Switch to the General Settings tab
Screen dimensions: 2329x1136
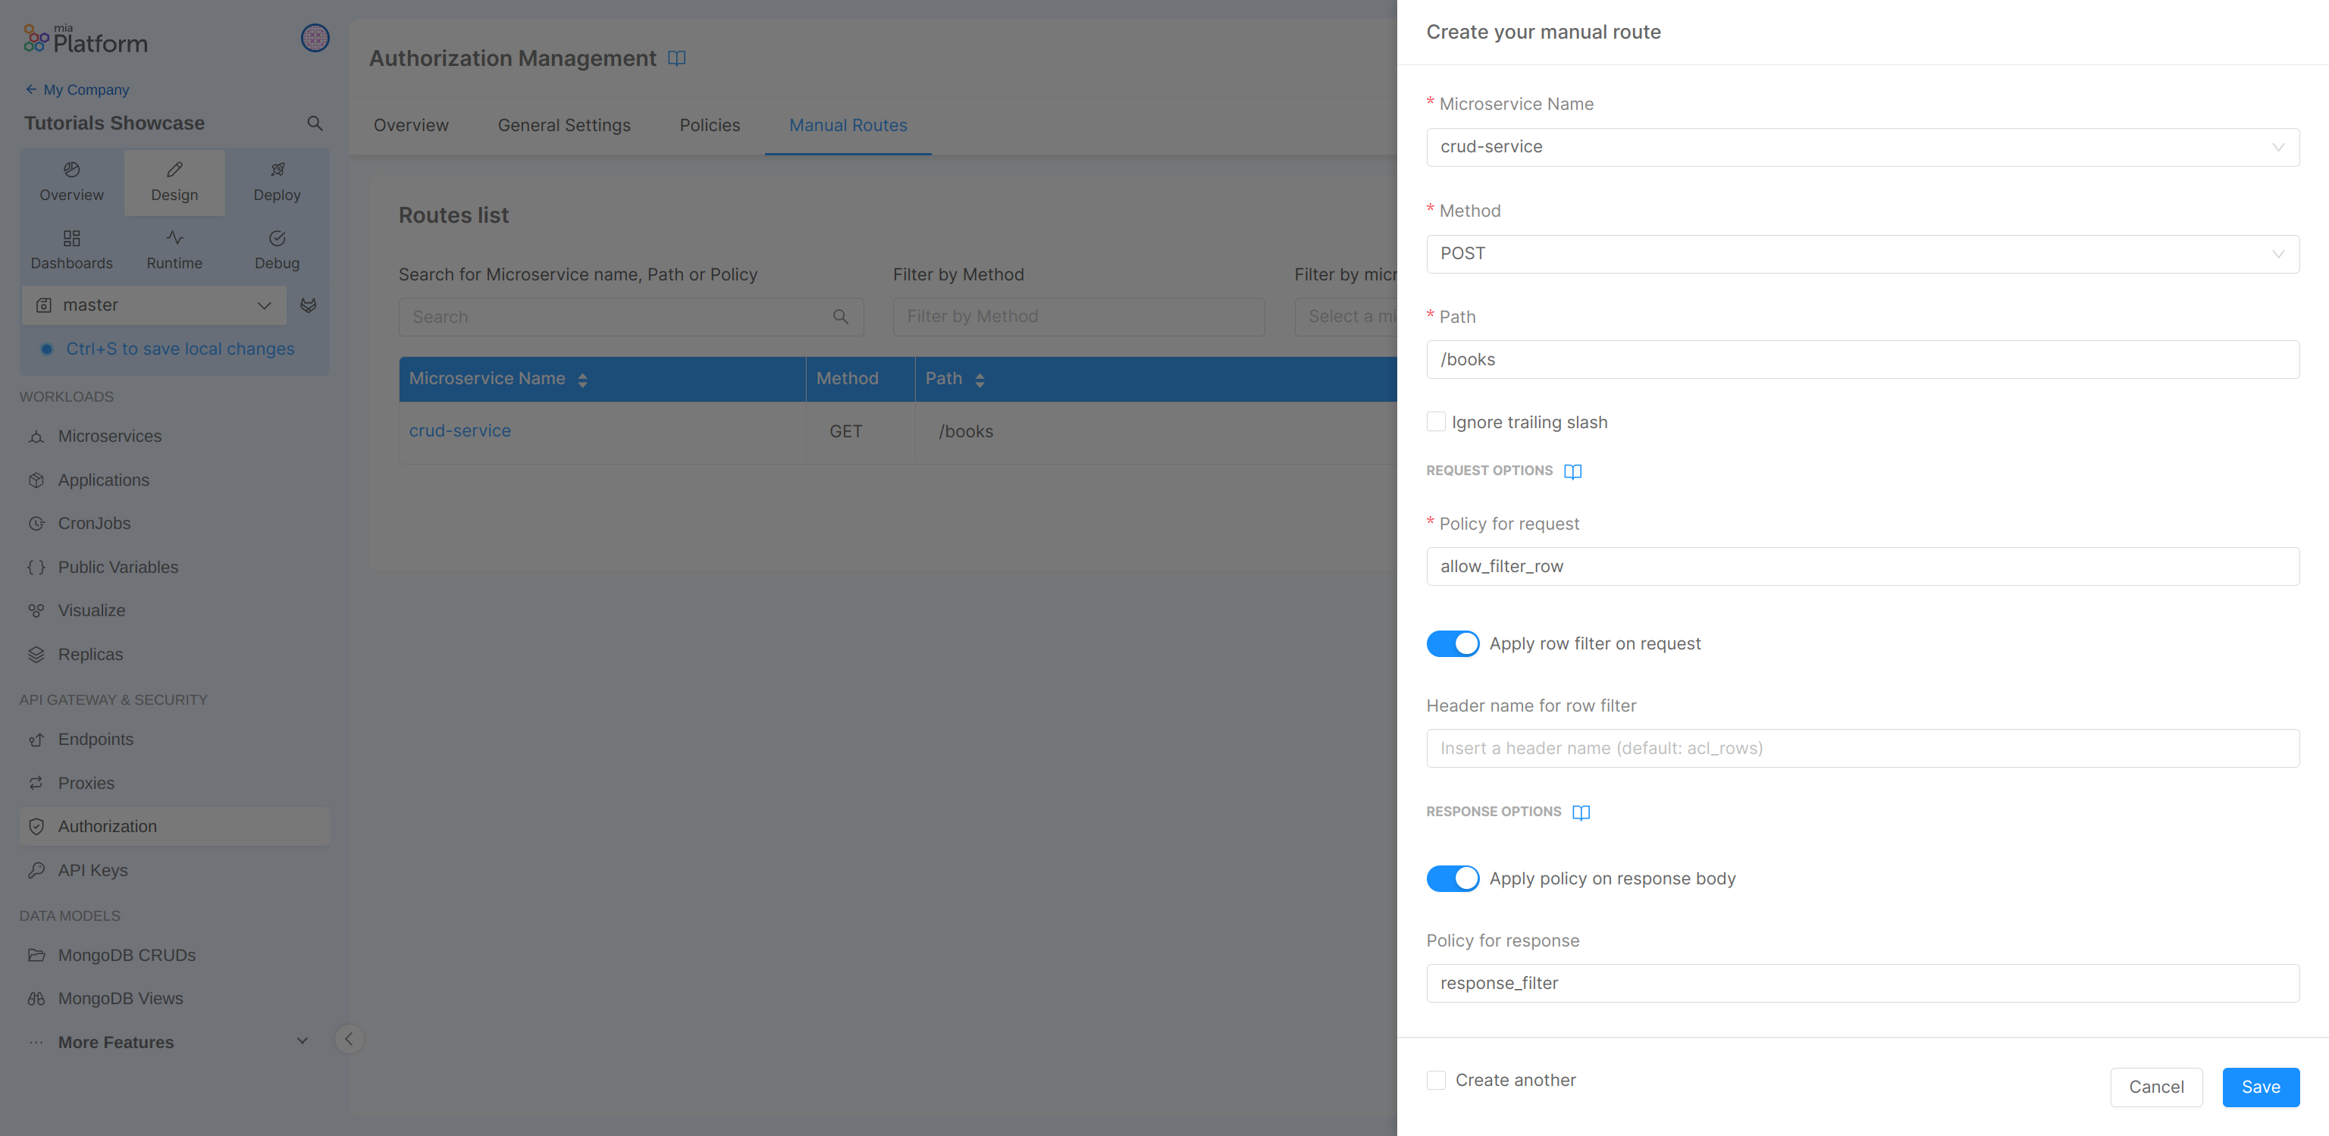(x=564, y=125)
